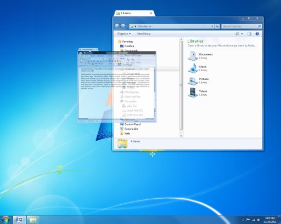Screen dimensions: 281x224
Task: Click the Favorites label in navigation pane
Action: [127, 42]
